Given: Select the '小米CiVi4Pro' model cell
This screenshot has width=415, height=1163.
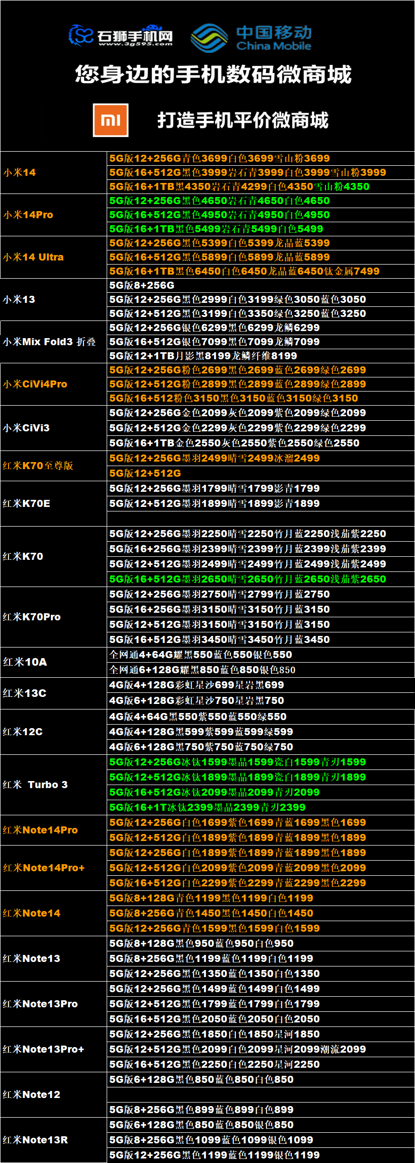Looking at the screenshot, I should pos(53,384).
